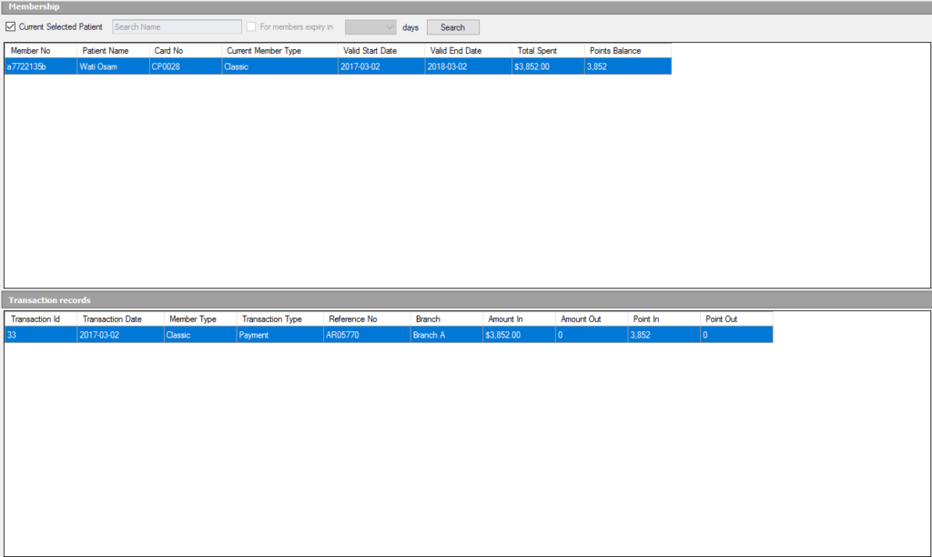Viewport: 932px width, 557px height.
Task: Click the Member Type column header
Action: (200, 319)
